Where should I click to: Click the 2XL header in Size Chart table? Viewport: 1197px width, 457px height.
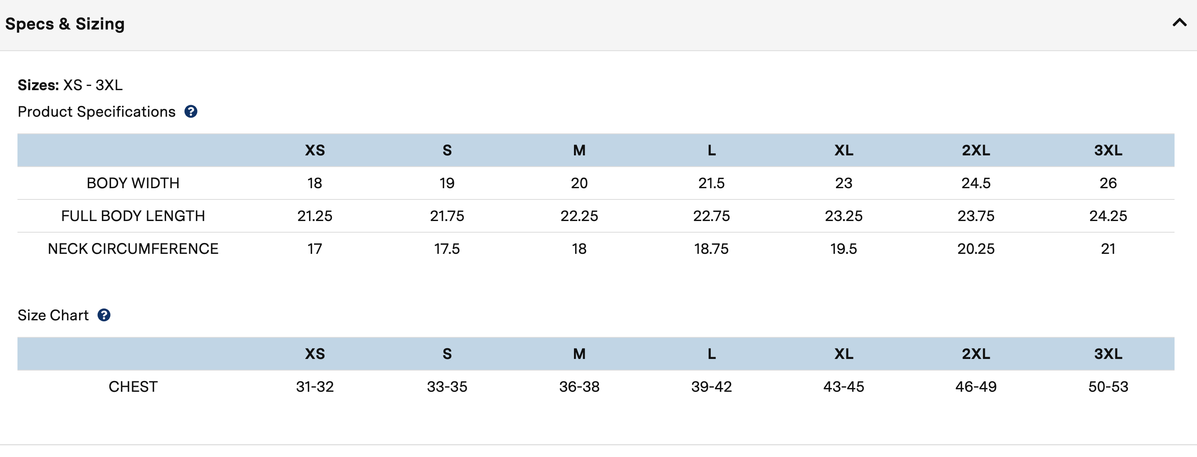pos(976,354)
